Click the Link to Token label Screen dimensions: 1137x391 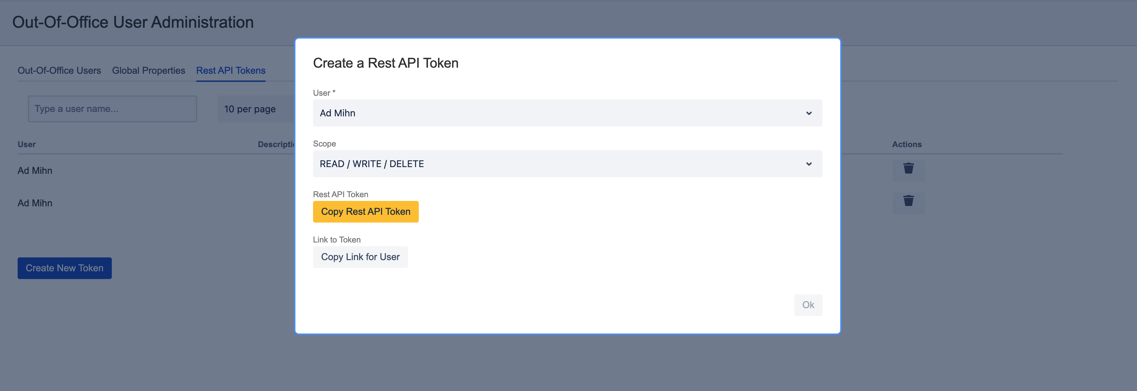click(x=337, y=240)
